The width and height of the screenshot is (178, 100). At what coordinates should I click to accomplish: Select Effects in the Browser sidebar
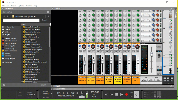coord(8,29)
